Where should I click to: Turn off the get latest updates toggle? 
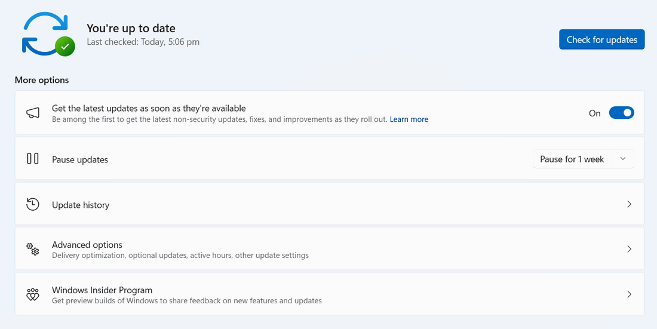621,113
